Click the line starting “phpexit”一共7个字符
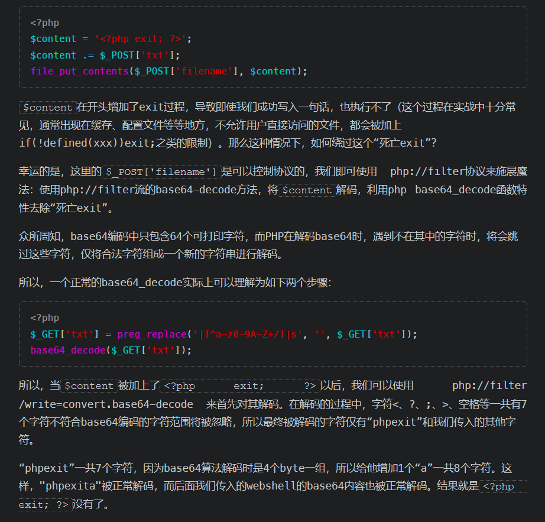Image resolution: width=545 pixels, height=522 pixels. [x=265, y=468]
